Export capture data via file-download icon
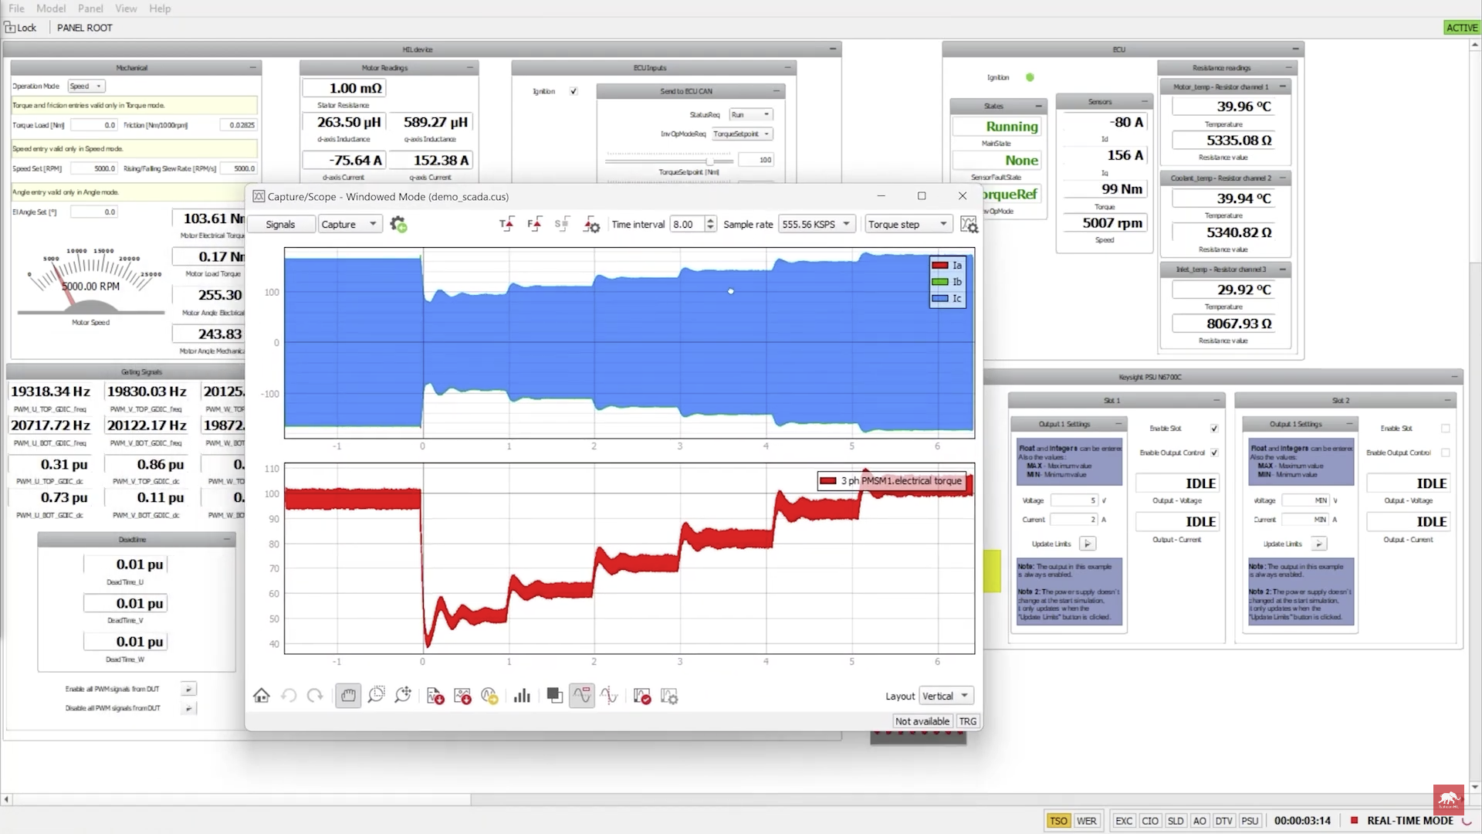 [434, 695]
